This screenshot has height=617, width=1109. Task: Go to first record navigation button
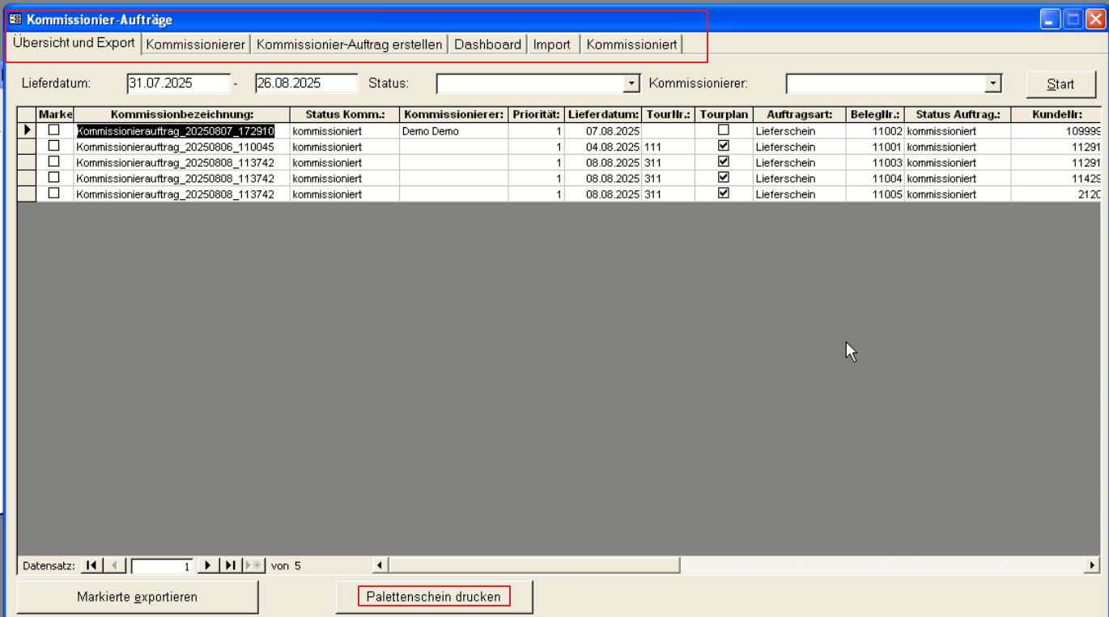click(91, 565)
